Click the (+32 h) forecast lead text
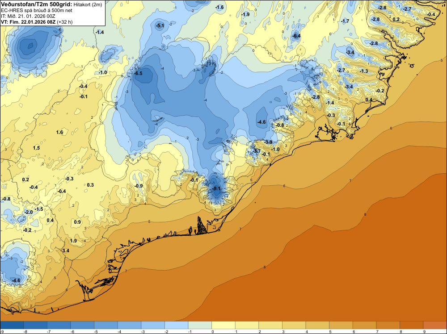The image size is (447, 334). pyautogui.click(x=65, y=22)
